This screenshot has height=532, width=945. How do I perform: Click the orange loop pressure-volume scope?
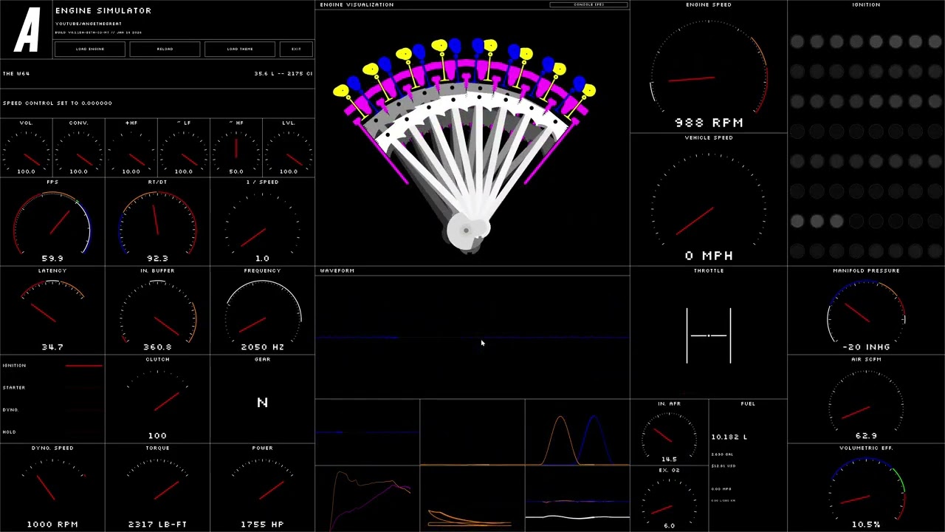tap(472, 499)
